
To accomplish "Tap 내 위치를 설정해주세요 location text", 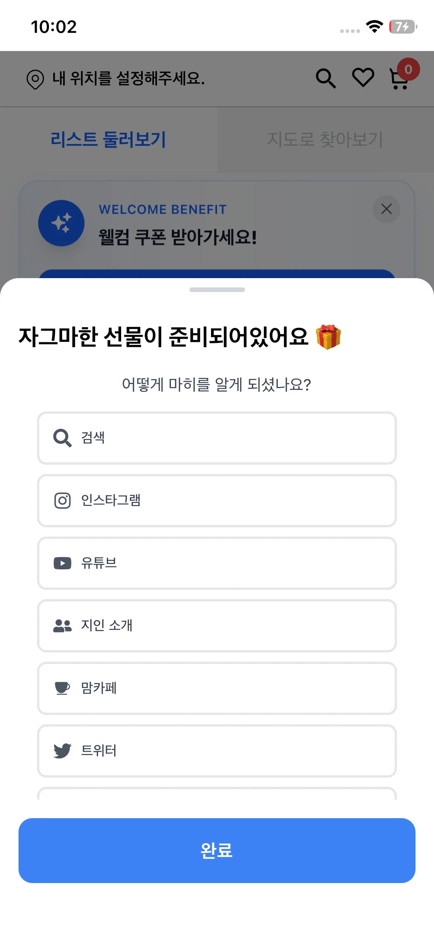I will (x=128, y=78).
